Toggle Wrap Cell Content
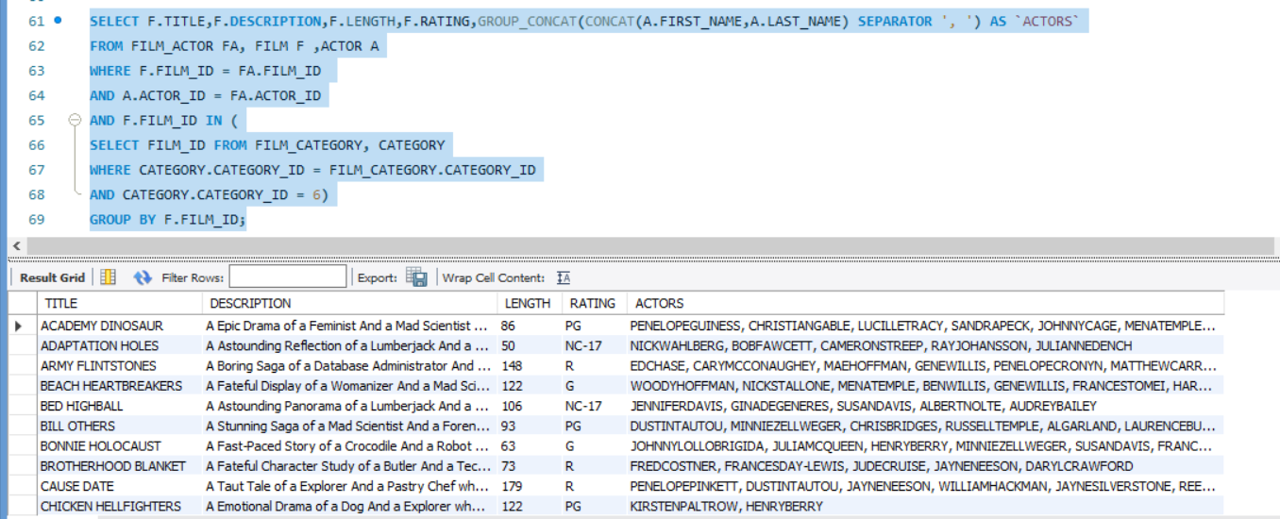This screenshot has width=1280, height=519. 564,277
